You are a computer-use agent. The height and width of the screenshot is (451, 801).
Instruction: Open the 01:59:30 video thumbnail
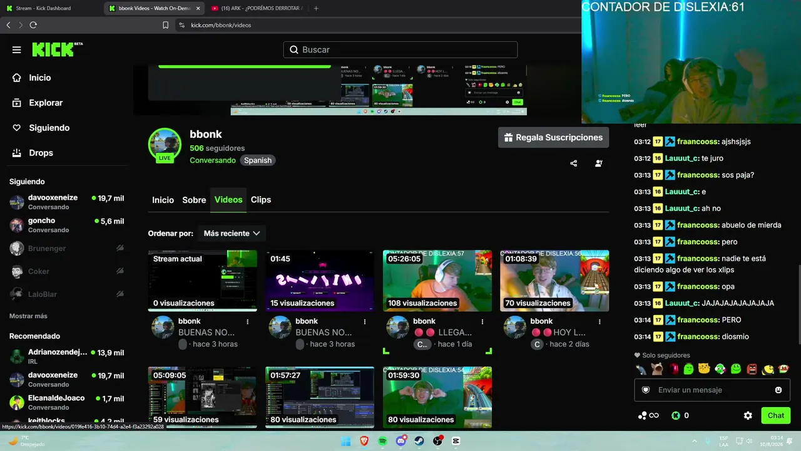coord(437,397)
